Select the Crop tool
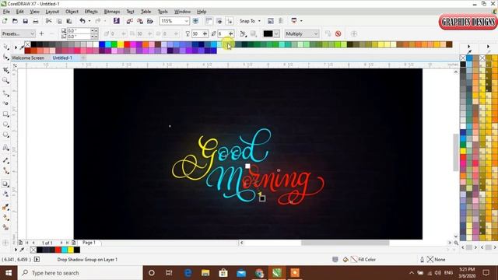 [x=5, y=70]
